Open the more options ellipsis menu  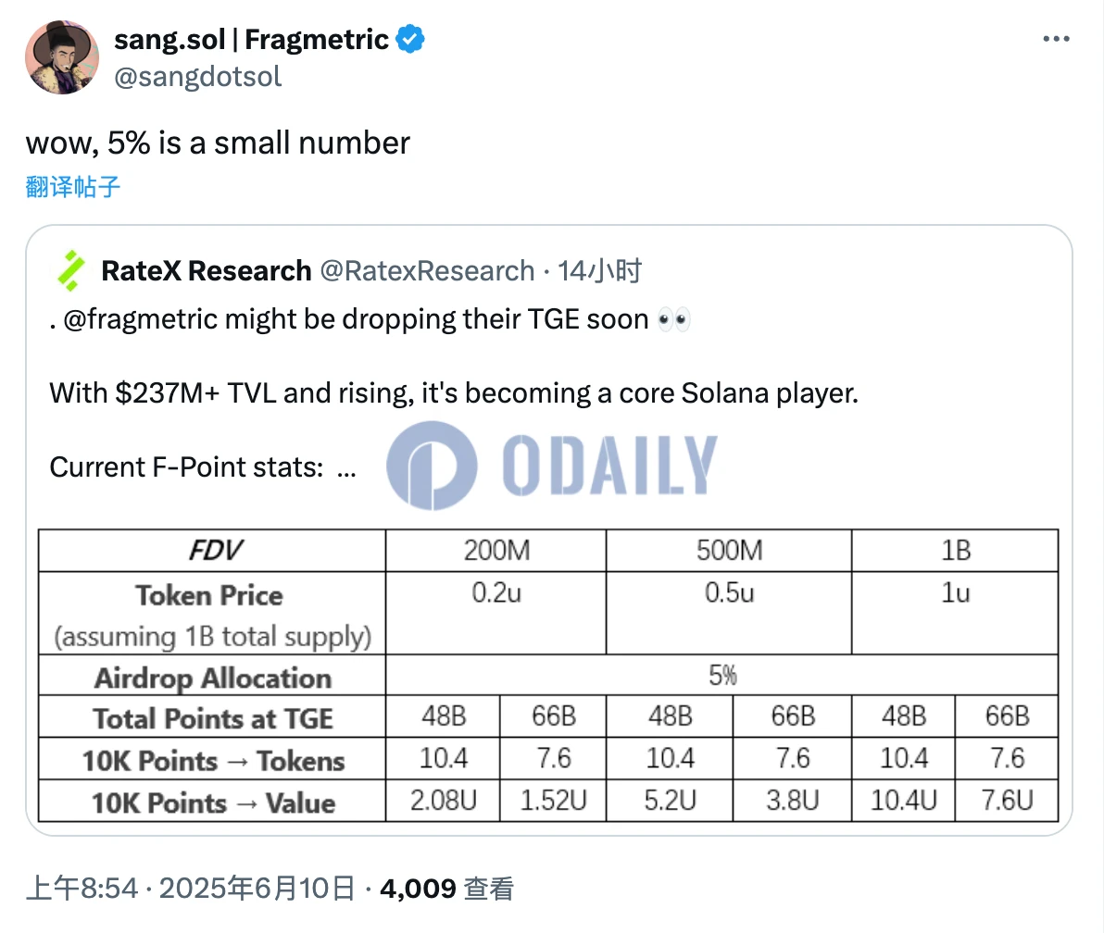1057,39
